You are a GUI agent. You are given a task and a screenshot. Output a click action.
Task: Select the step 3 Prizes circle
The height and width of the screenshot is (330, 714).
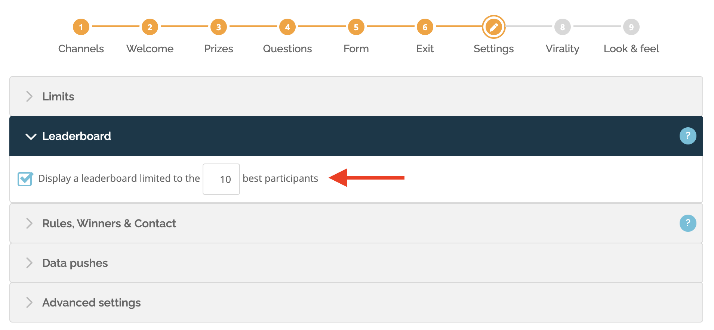click(x=218, y=27)
